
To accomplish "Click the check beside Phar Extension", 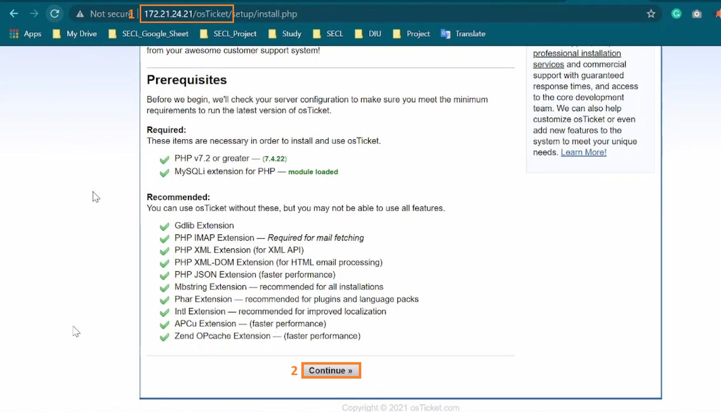I will click(164, 300).
